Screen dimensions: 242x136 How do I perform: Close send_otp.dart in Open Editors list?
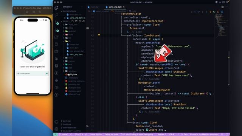[65, 18]
